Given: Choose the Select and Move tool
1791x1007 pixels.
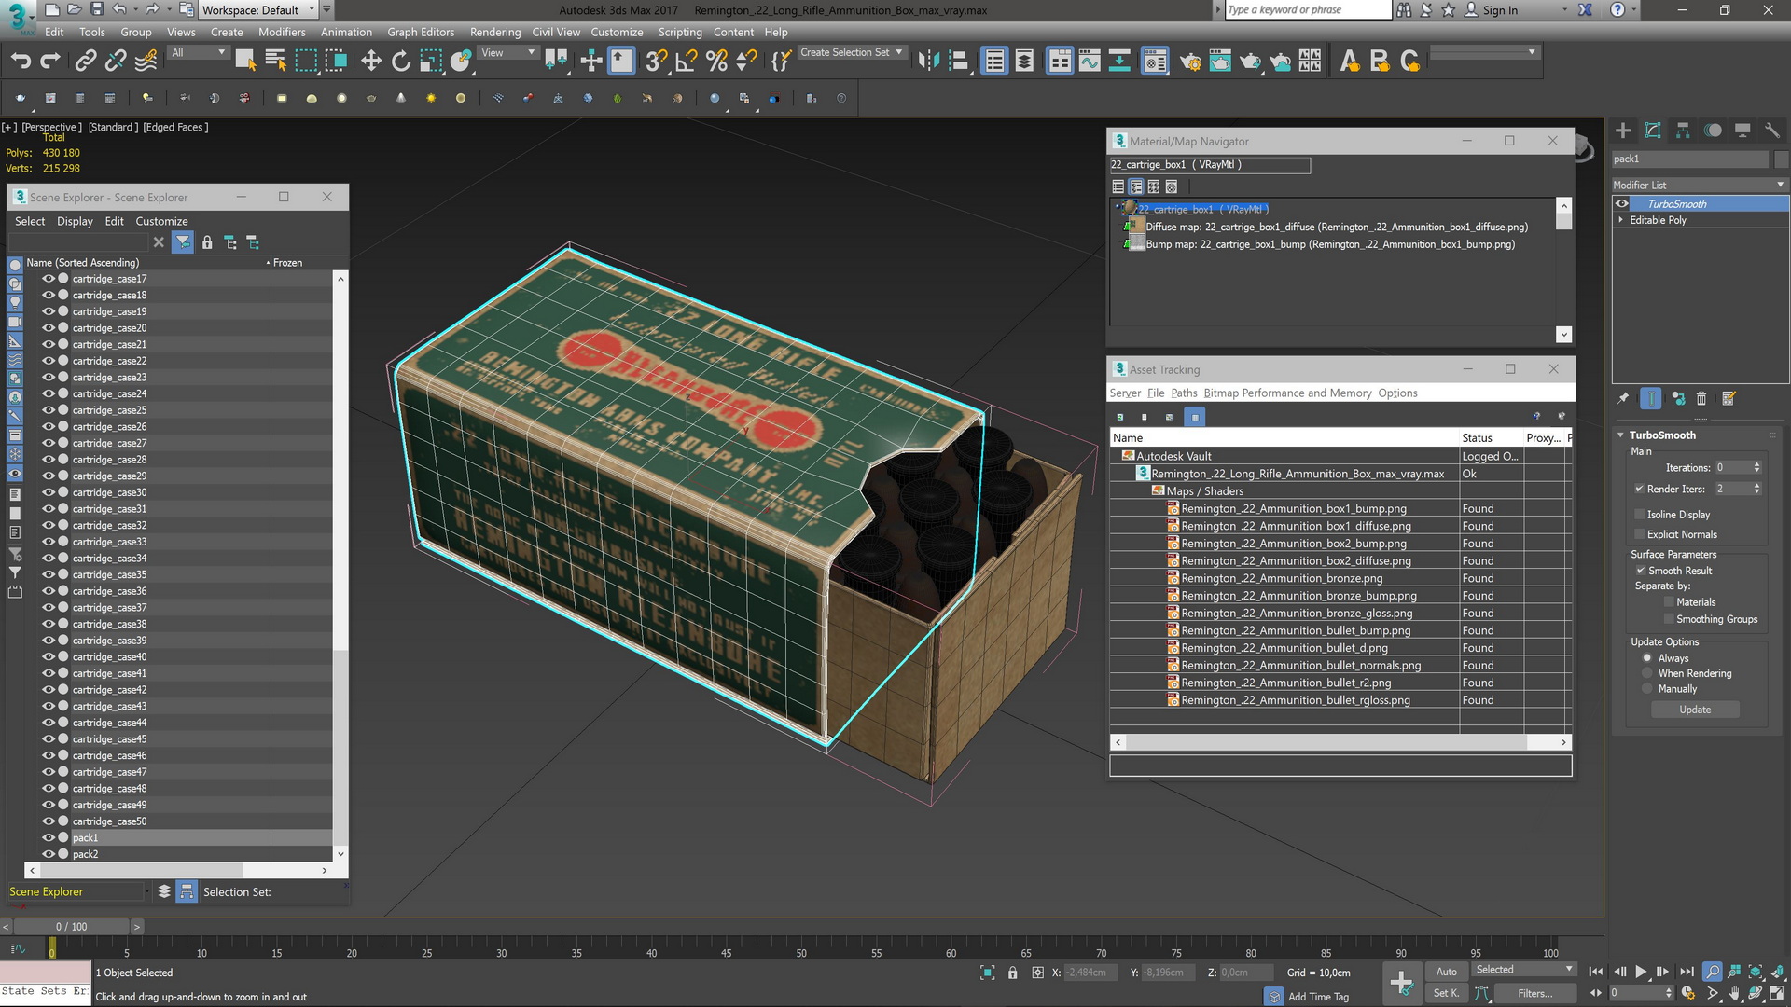Looking at the screenshot, I should pos(371,62).
